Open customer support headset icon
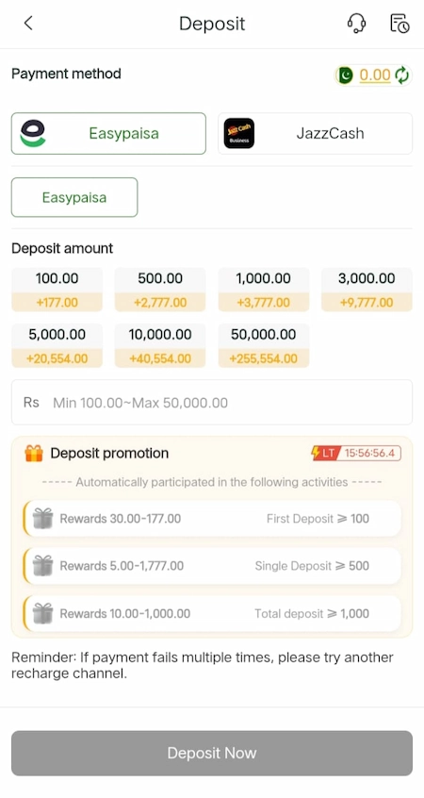Viewport: 424px width, 798px height. [356, 24]
